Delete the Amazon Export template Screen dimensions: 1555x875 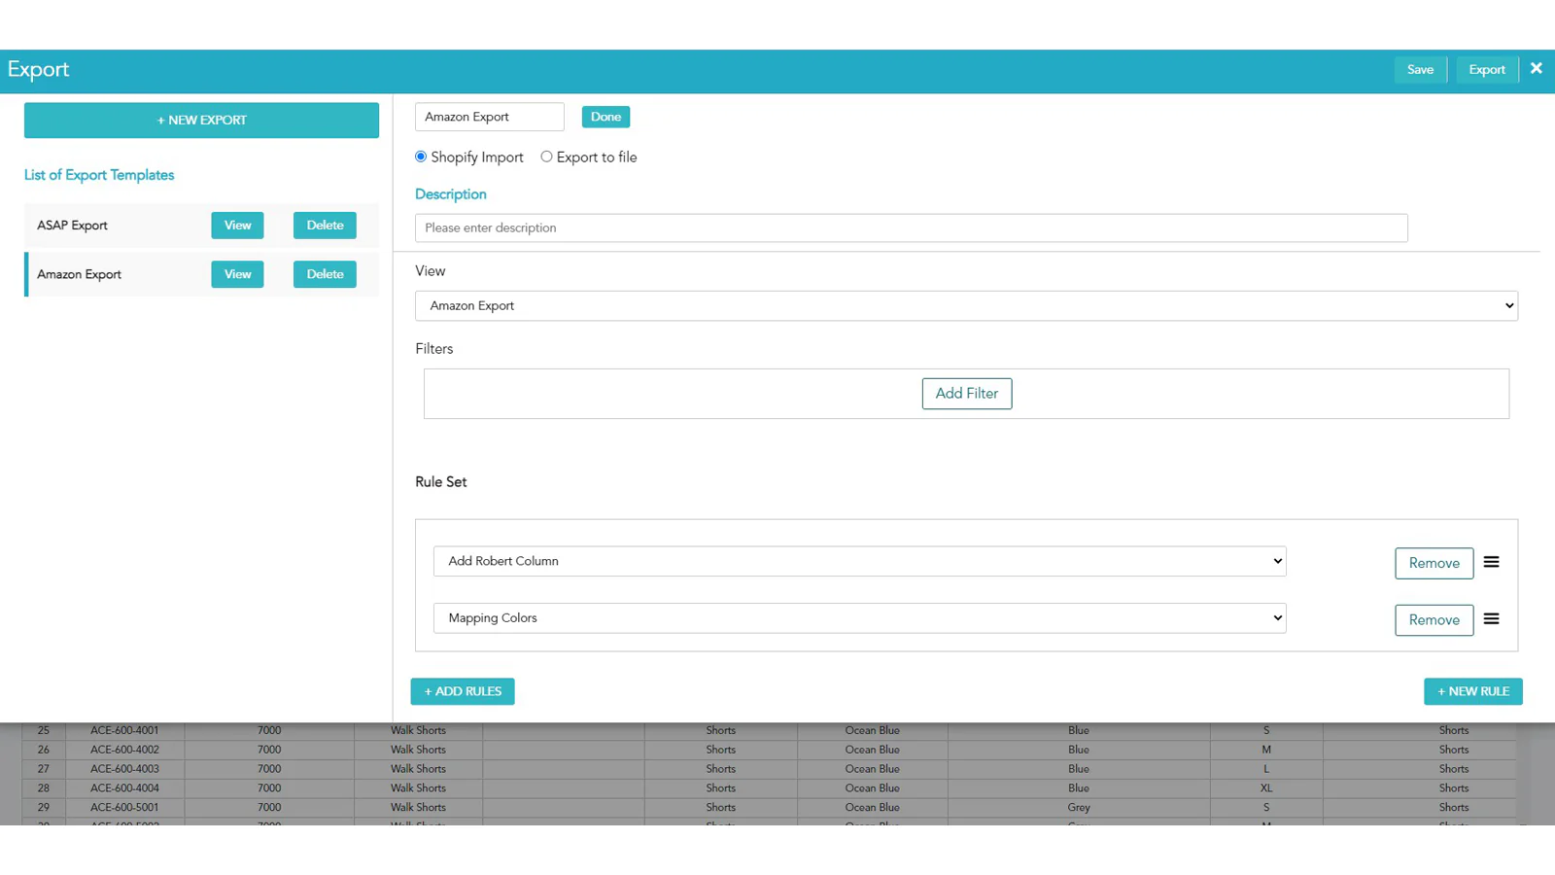325,274
